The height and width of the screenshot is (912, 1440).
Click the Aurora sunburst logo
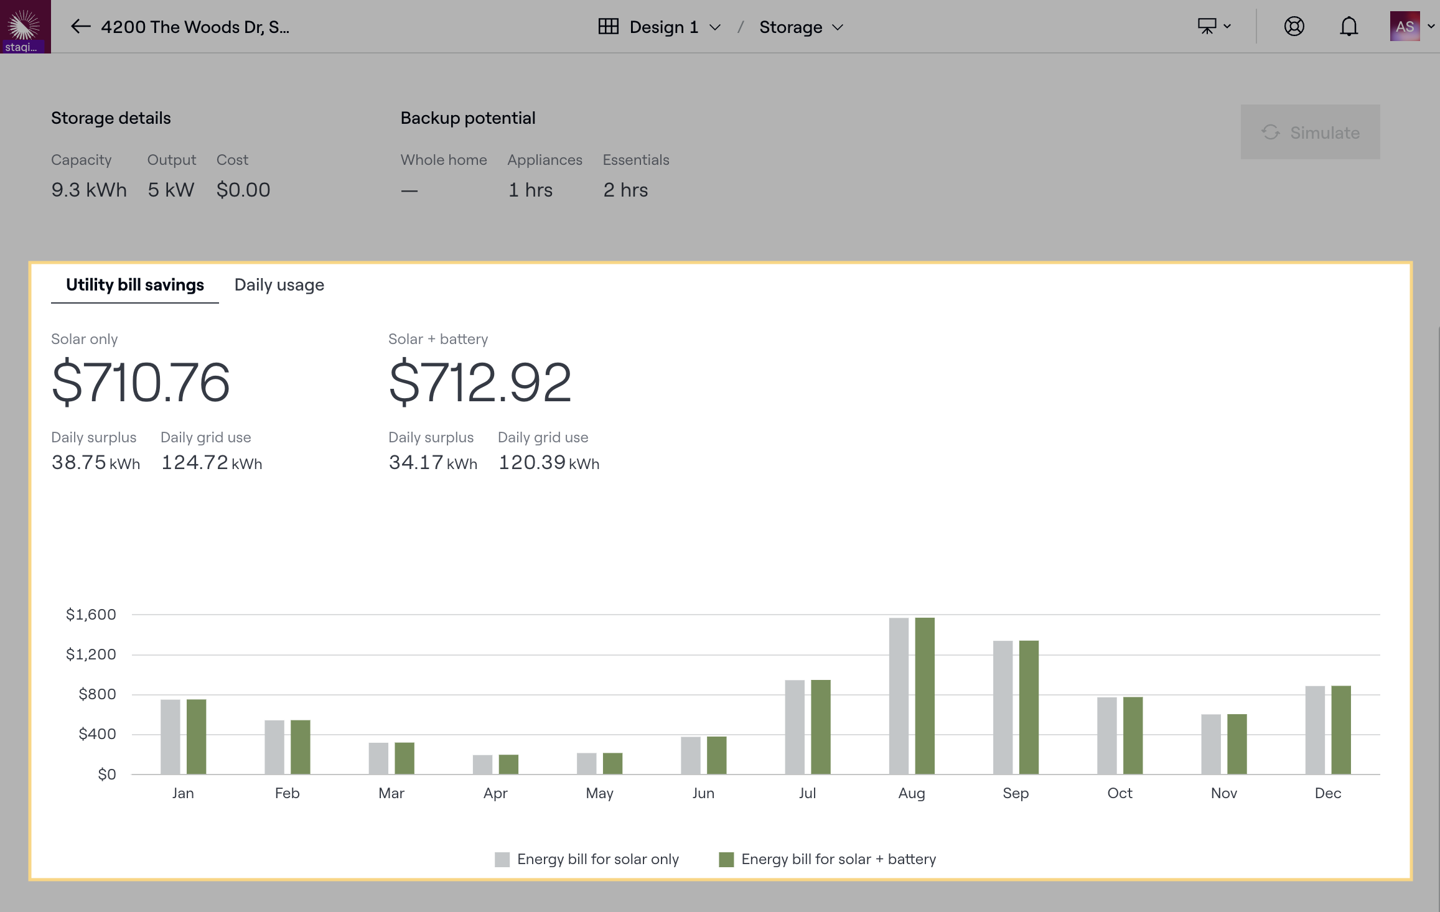[x=24, y=24]
